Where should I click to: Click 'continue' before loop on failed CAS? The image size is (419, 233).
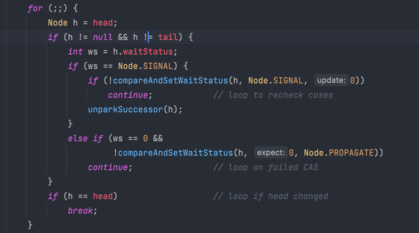pos(108,167)
